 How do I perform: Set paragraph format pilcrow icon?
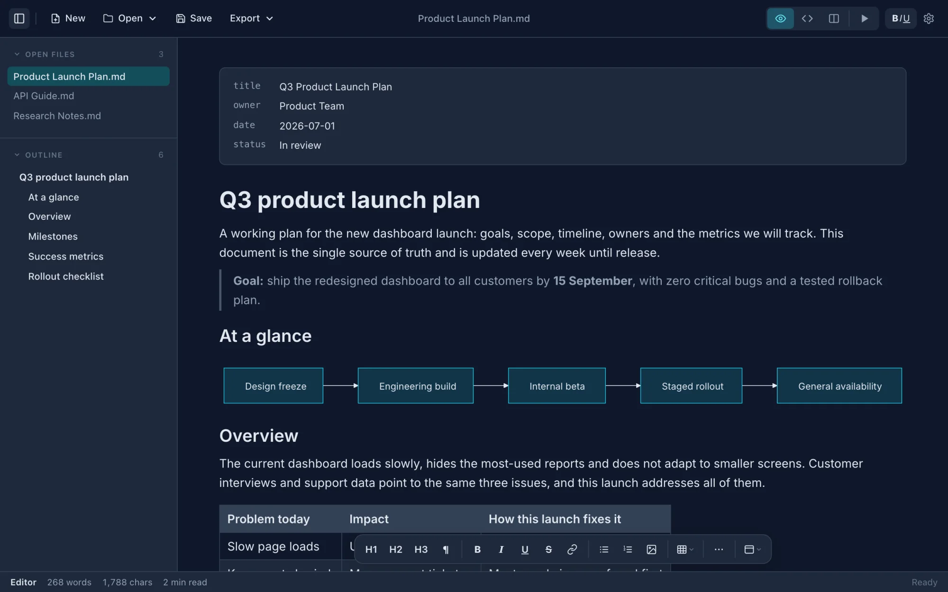(x=446, y=549)
